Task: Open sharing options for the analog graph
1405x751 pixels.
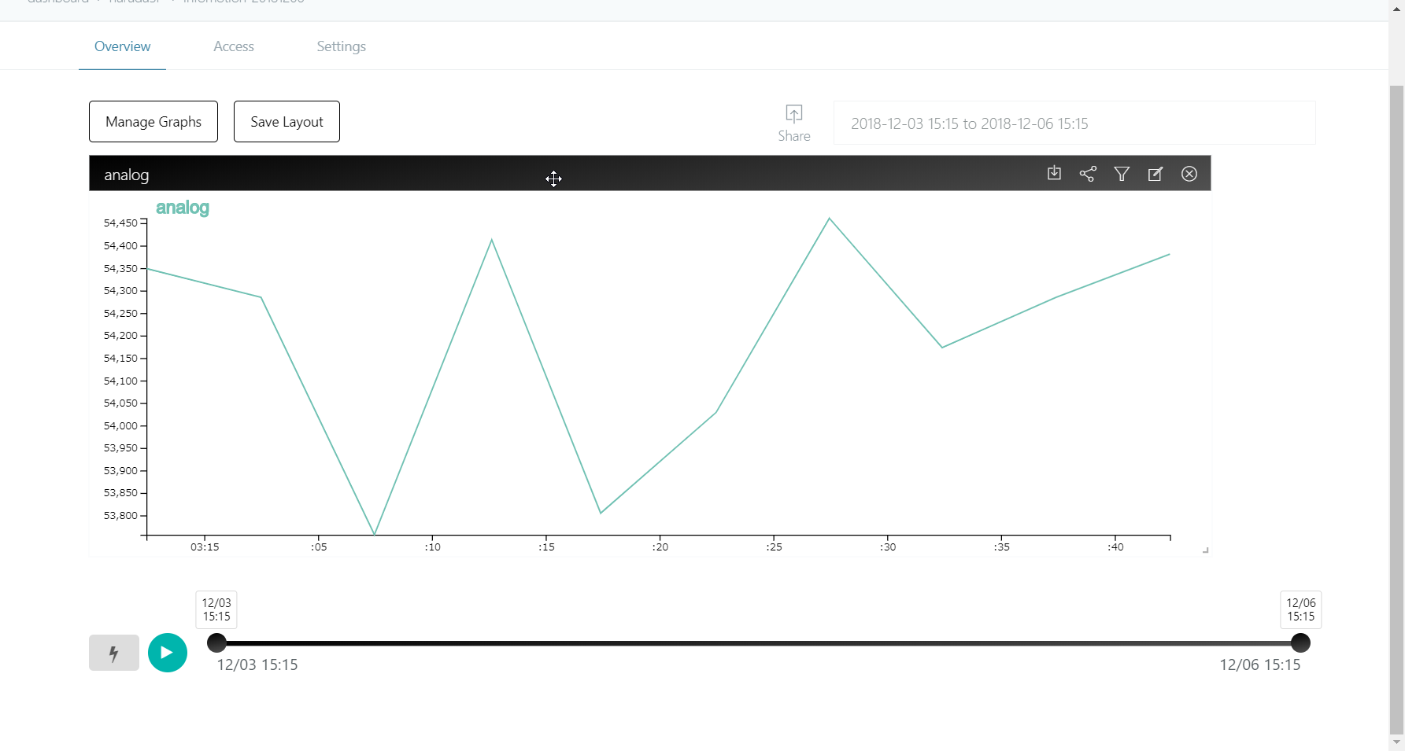Action: click(1088, 173)
